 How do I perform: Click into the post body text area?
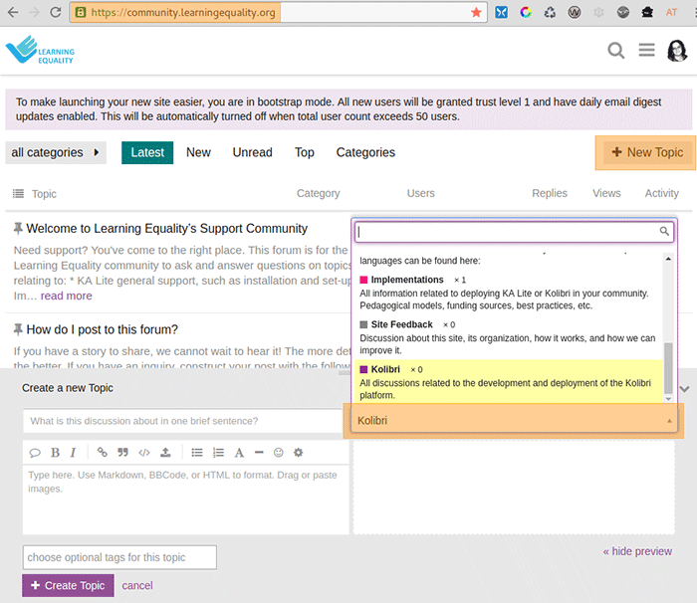(x=186, y=499)
